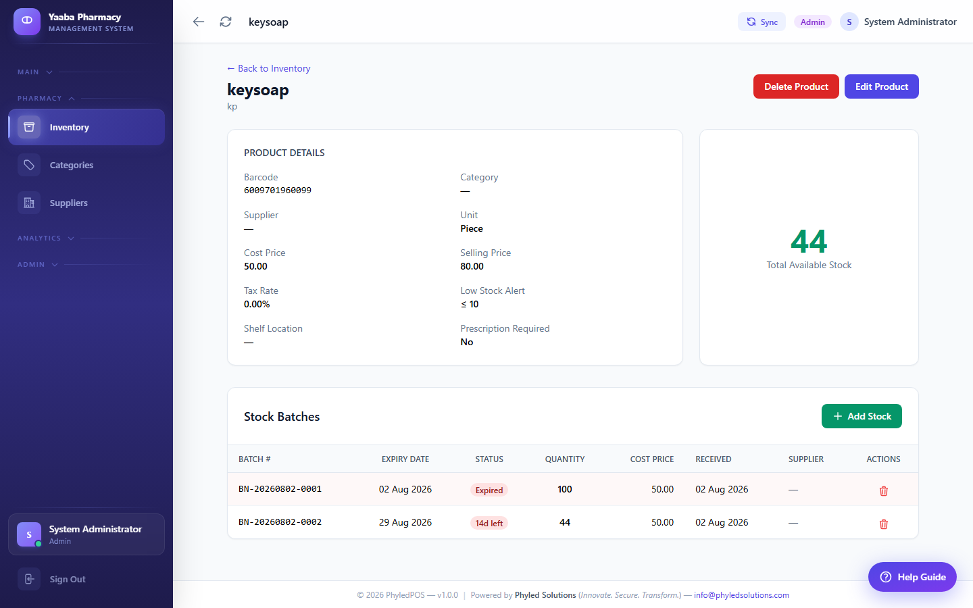Open the Suppliers menu item

(x=86, y=203)
